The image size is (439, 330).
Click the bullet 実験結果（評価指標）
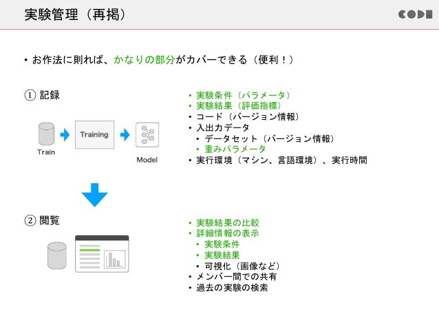pyautogui.click(x=239, y=105)
